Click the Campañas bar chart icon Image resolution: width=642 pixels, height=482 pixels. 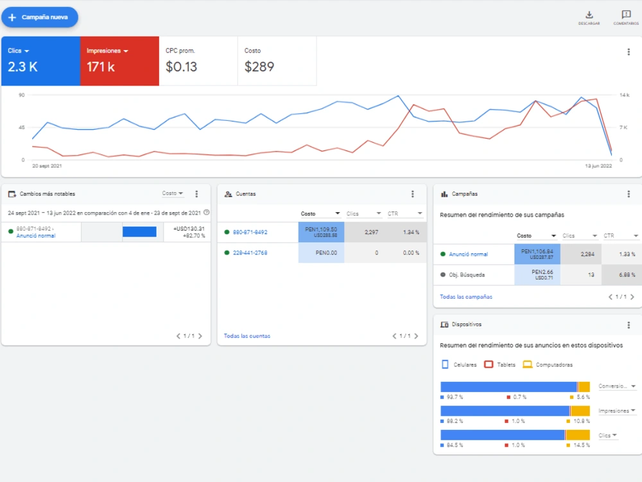pos(444,194)
